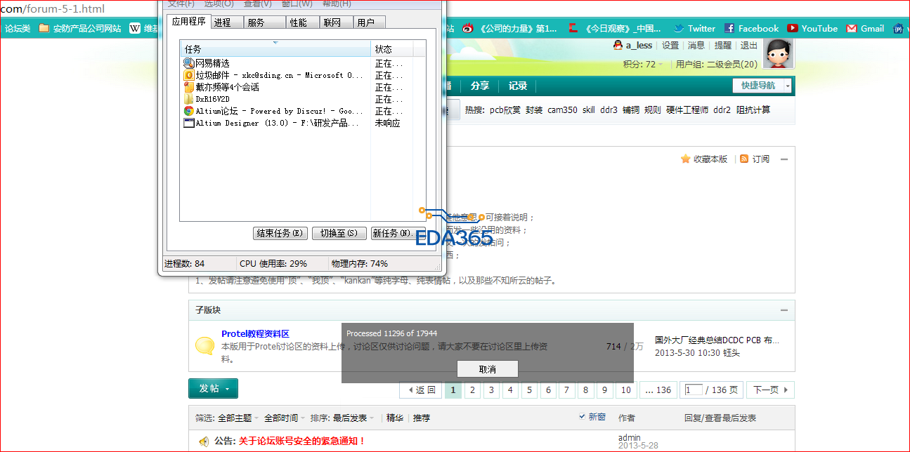Open the 关于论坛账号安全的紧急通知 announcement
The height and width of the screenshot is (452, 910).
(x=302, y=441)
